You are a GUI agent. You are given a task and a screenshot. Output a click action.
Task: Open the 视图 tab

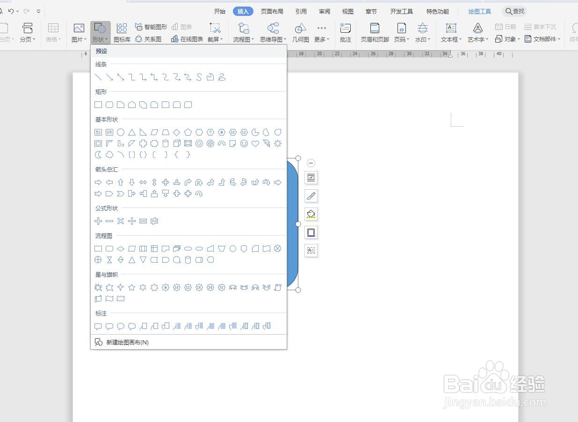(x=348, y=11)
